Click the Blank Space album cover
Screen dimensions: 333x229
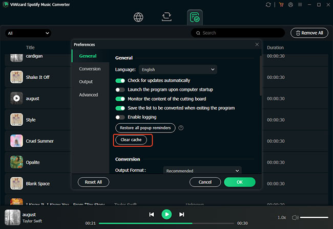click(x=16, y=184)
